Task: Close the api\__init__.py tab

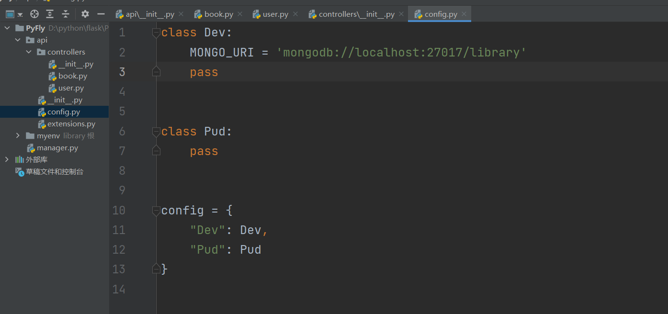Action: click(181, 14)
